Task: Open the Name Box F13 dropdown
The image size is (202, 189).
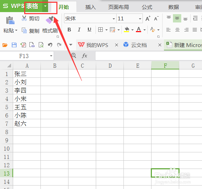Action: click(51, 56)
